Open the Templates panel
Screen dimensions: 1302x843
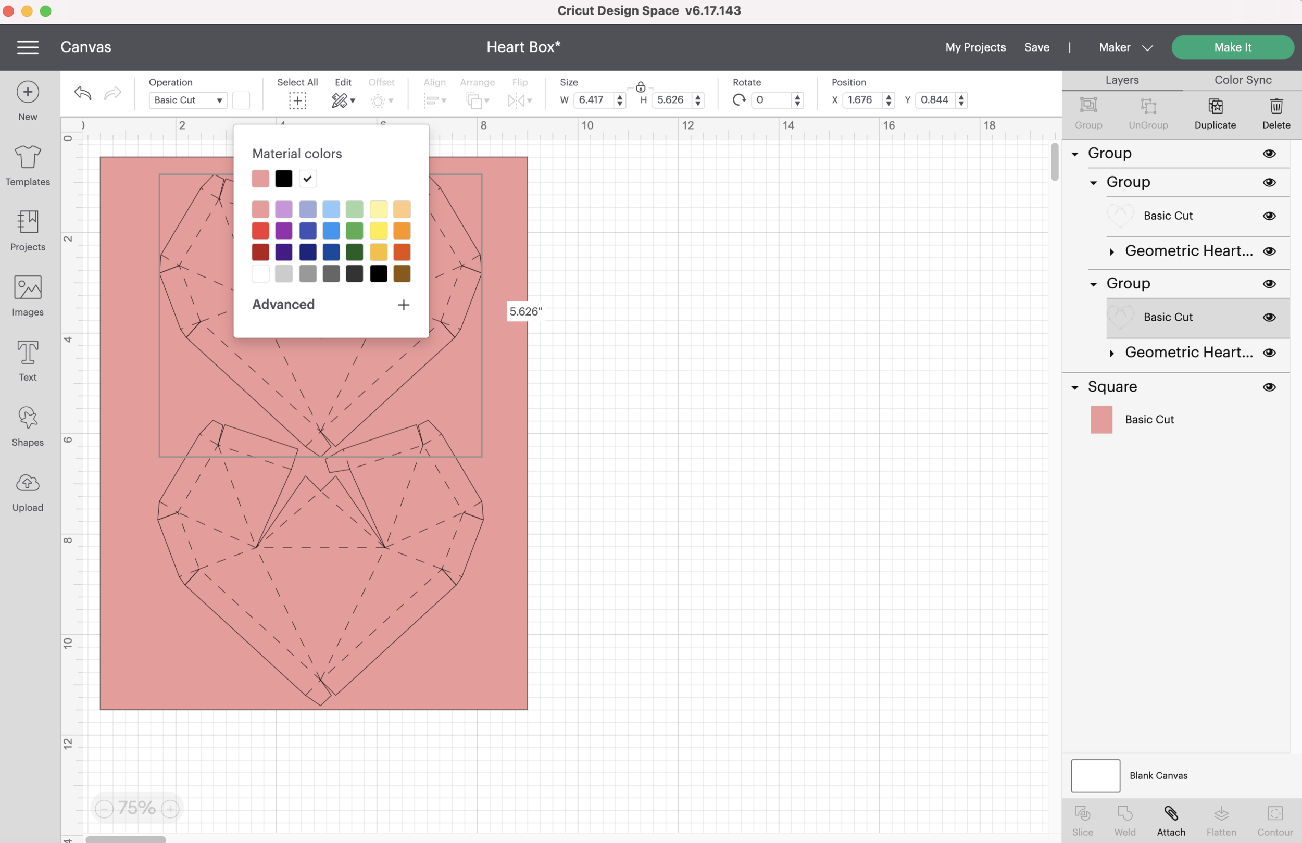(28, 158)
